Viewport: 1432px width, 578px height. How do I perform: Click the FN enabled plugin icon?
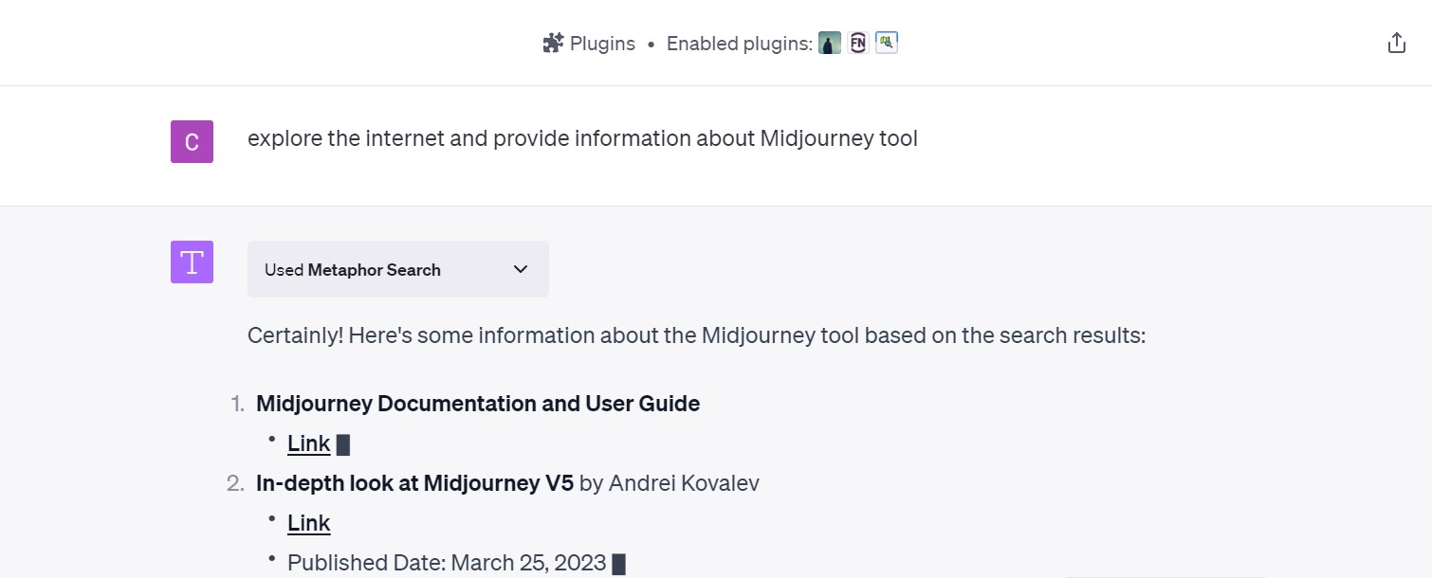pyautogui.click(x=857, y=44)
